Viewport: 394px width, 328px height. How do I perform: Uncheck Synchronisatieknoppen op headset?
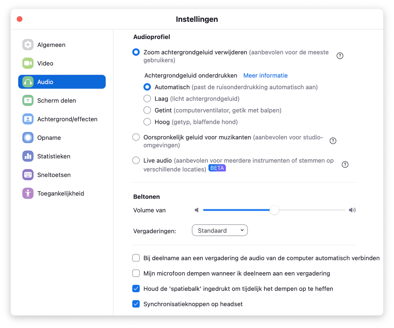pyautogui.click(x=136, y=304)
